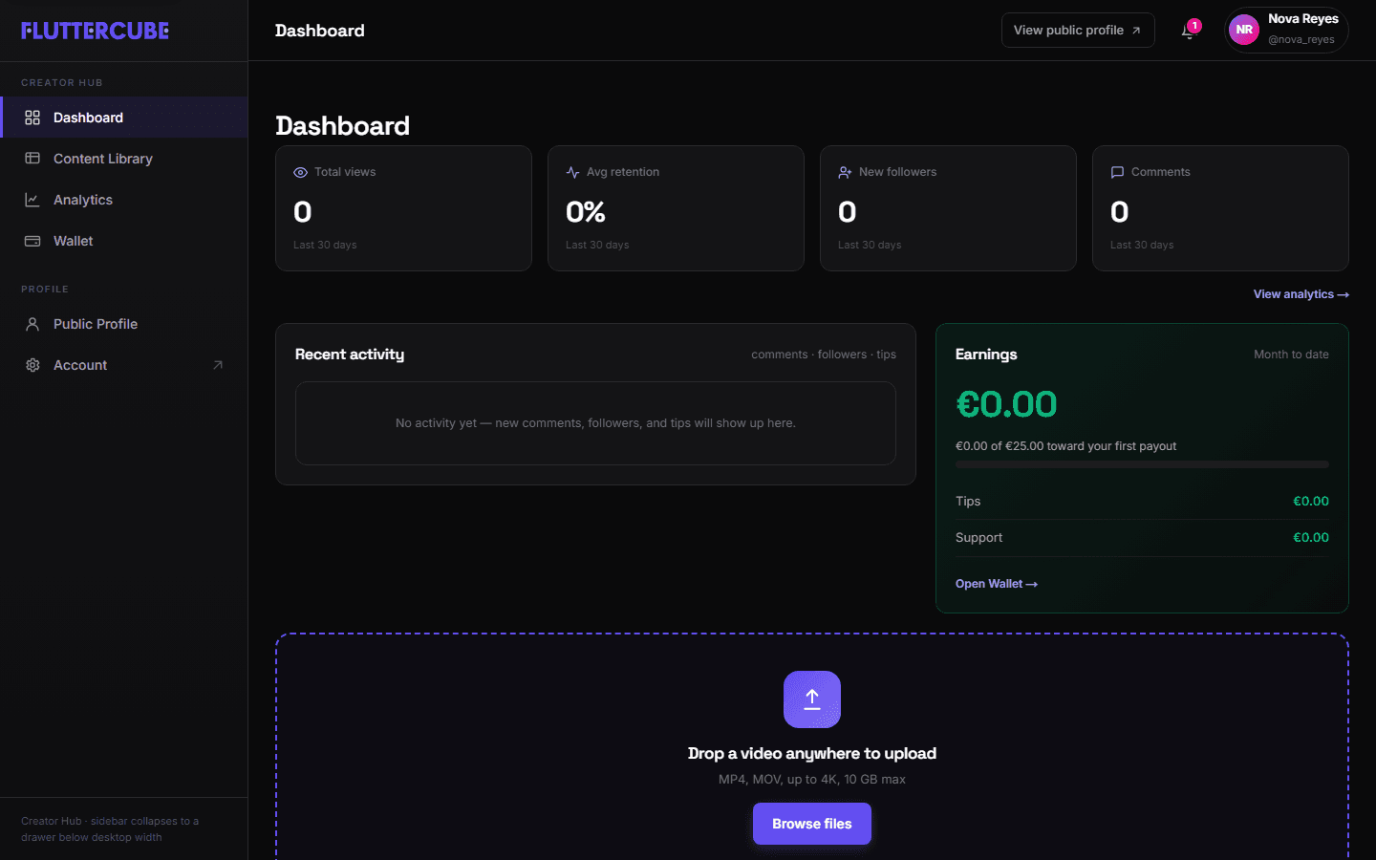
Task: Go to Content Library
Action: click(x=124, y=159)
